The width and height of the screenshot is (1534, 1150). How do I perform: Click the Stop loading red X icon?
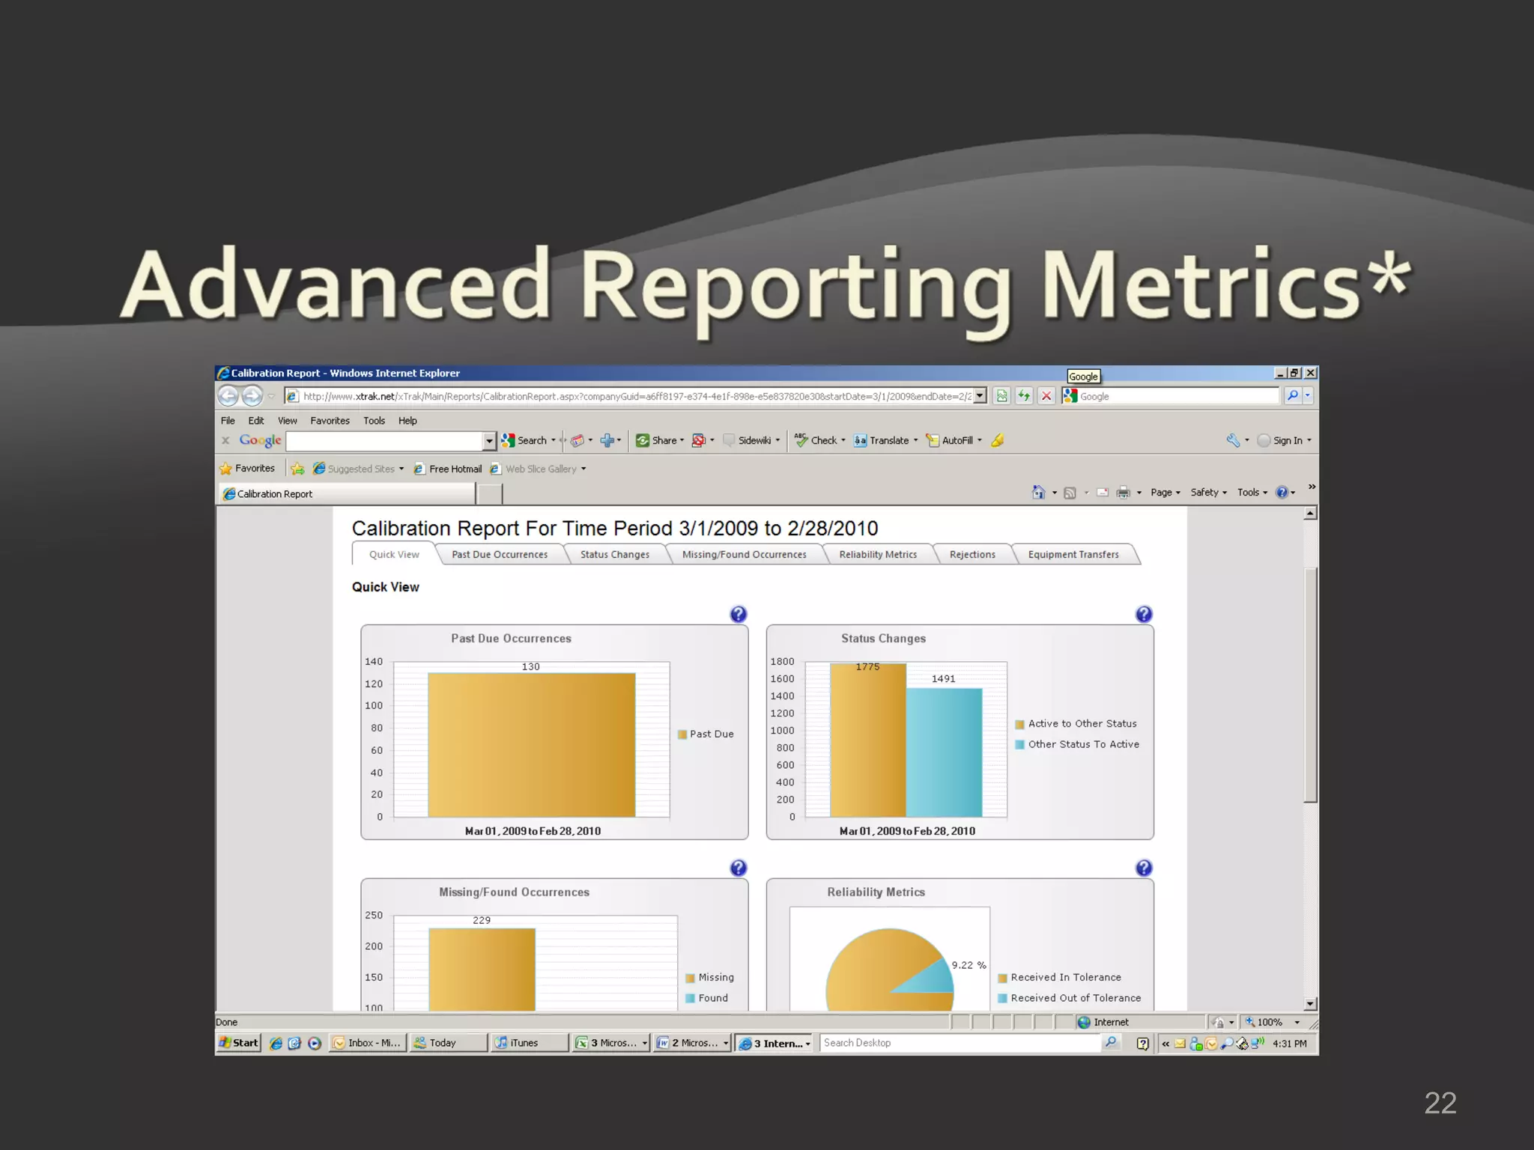(x=1046, y=396)
